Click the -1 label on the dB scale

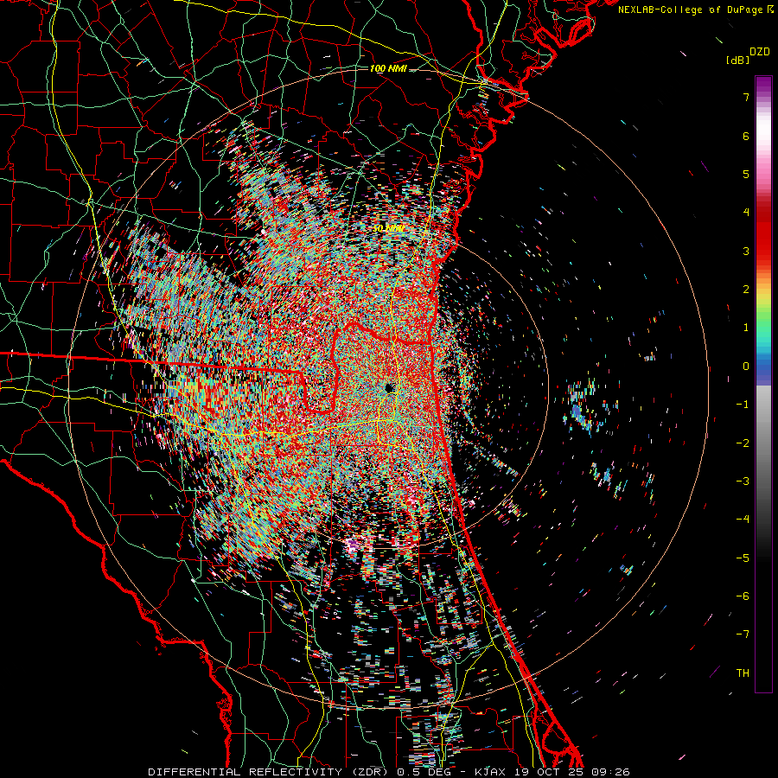(x=743, y=405)
